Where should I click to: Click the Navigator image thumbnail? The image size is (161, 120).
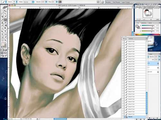[x=148, y=13]
